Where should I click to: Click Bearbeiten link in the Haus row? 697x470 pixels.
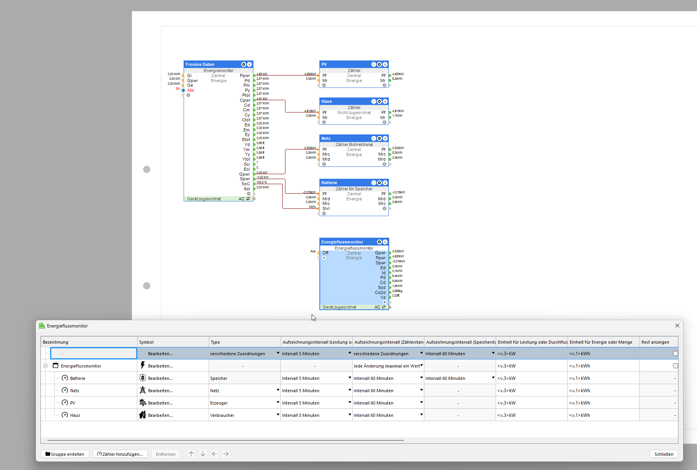pyautogui.click(x=160, y=415)
